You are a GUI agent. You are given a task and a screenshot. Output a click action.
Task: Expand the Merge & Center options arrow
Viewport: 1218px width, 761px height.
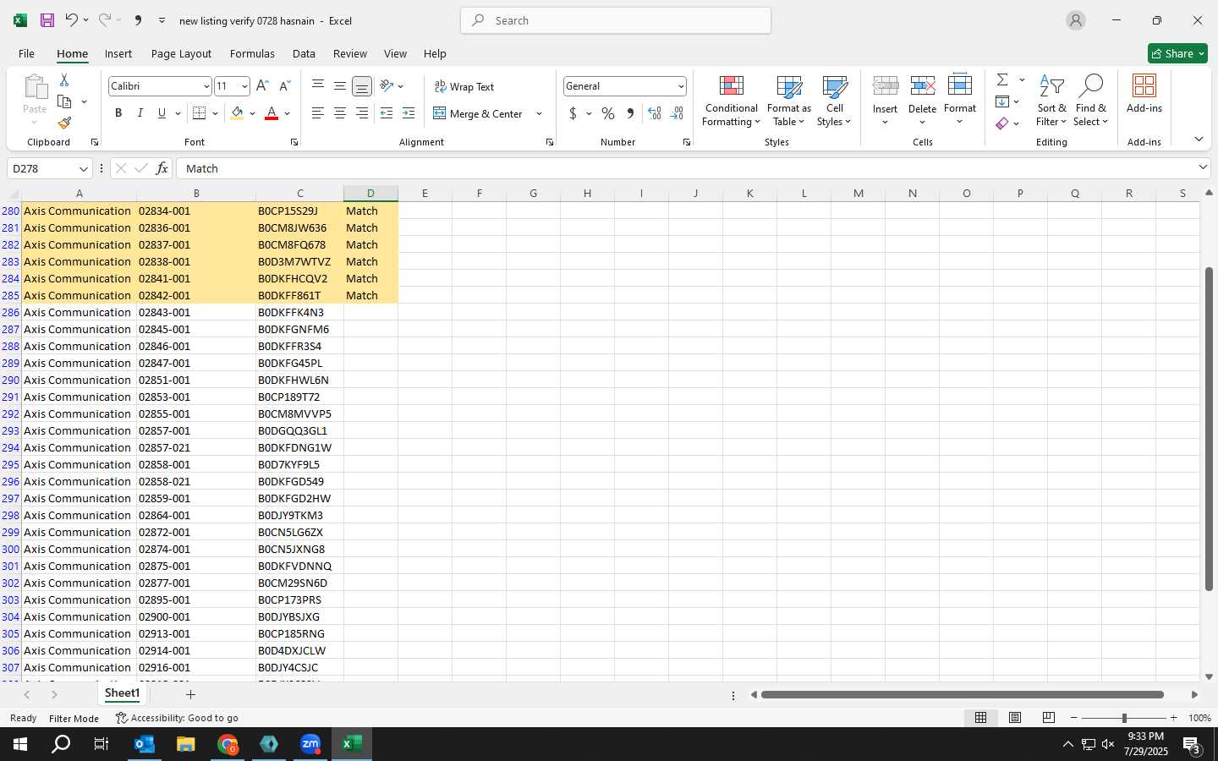pyautogui.click(x=539, y=113)
